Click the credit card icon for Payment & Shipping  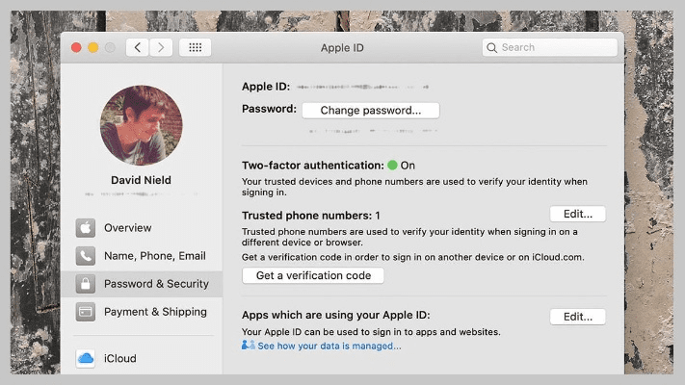point(86,312)
